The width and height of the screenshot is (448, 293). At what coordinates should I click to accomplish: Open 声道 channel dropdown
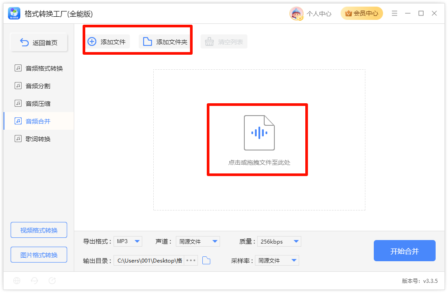point(198,241)
